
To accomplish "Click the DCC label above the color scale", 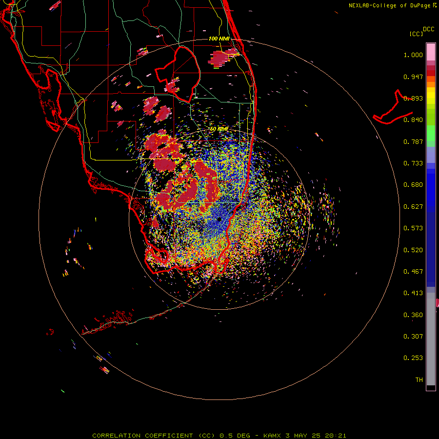I will point(428,29).
